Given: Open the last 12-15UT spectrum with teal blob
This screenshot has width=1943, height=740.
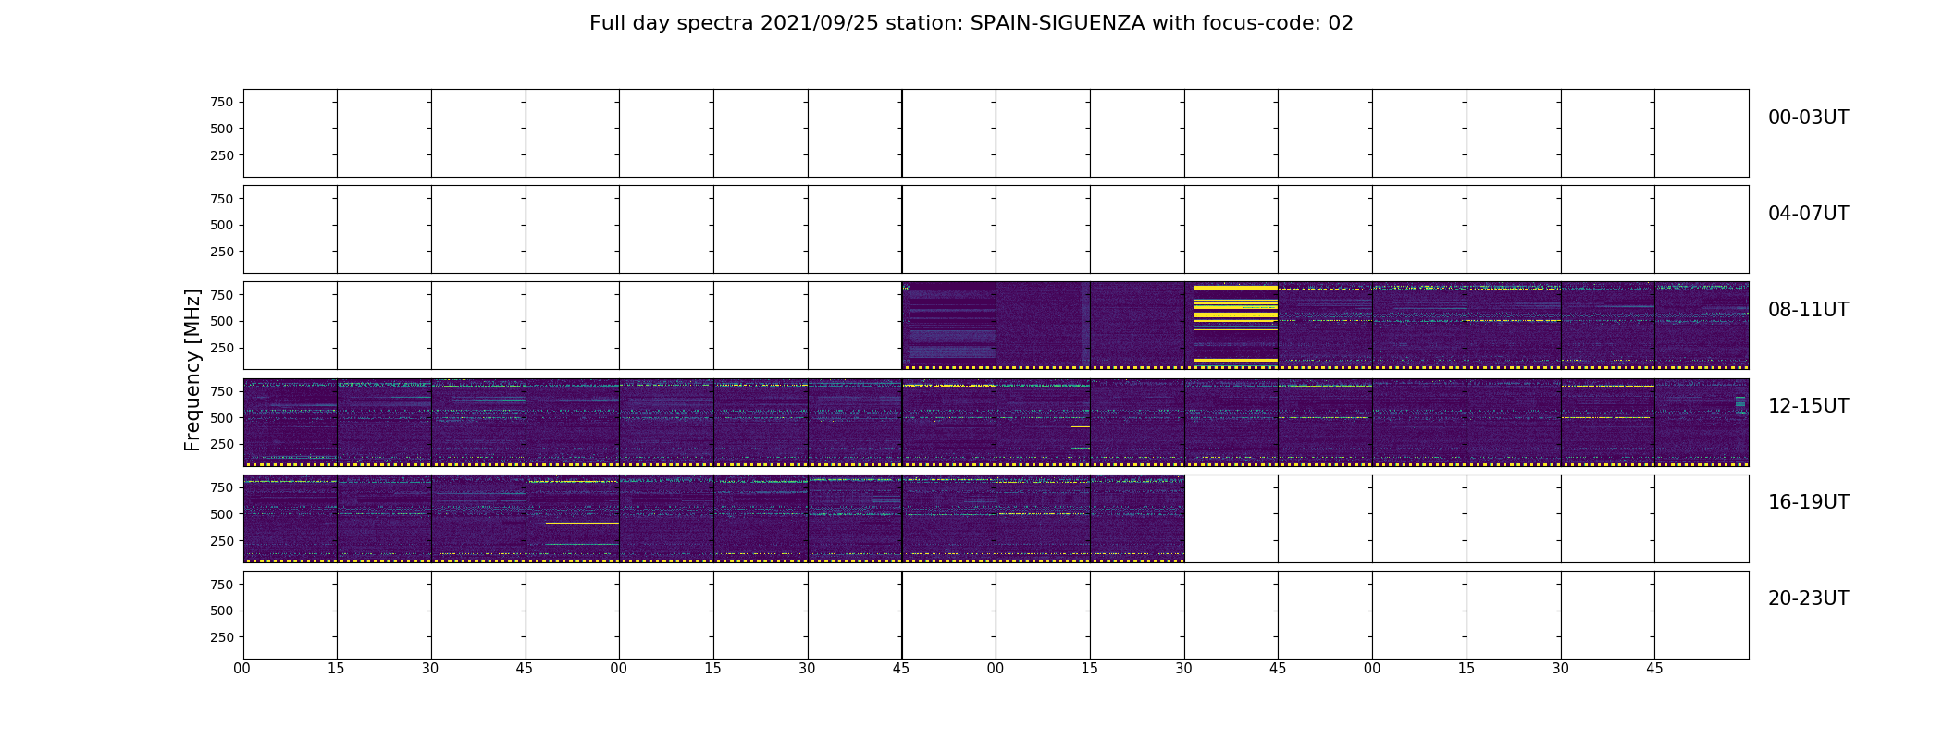Looking at the screenshot, I should click(1702, 422).
